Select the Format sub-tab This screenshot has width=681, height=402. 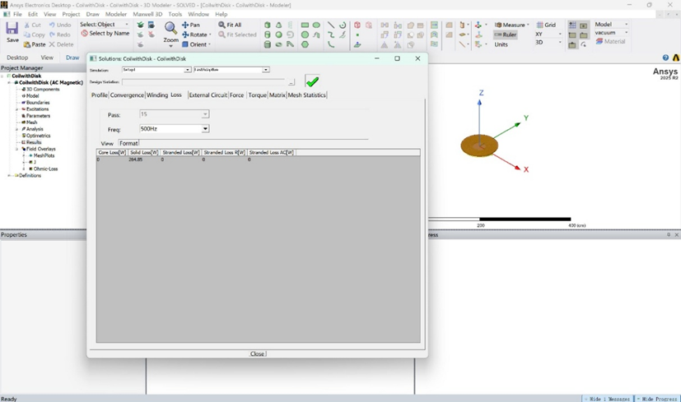coord(128,143)
